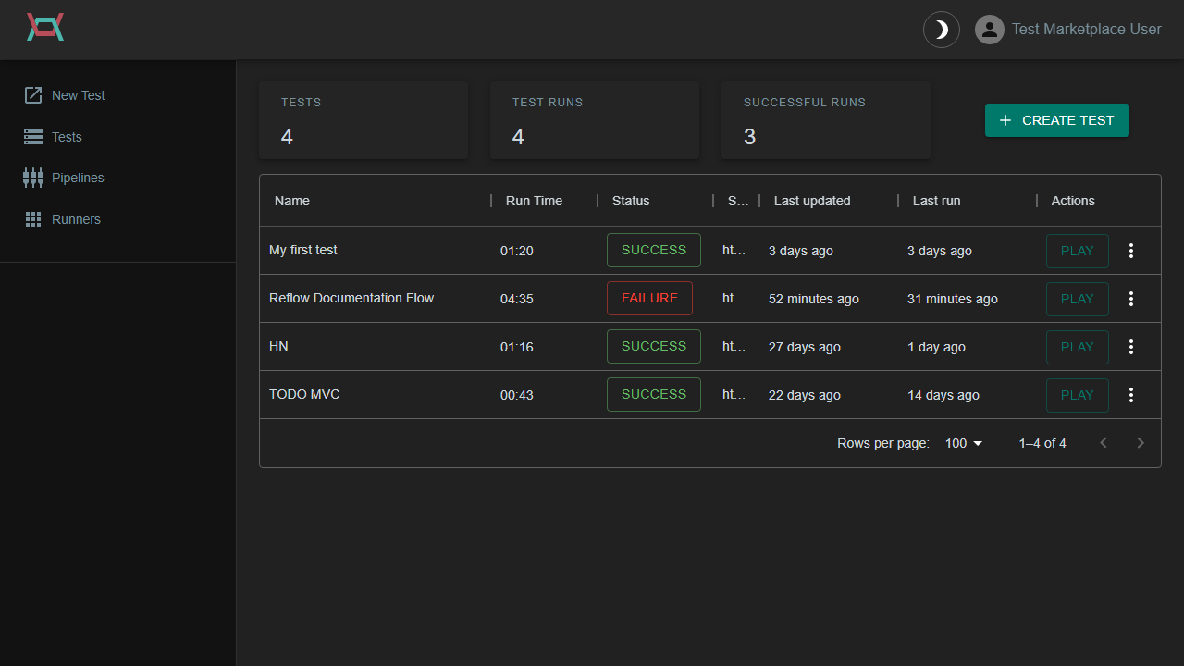The width and height of the screenshot is (1184, 666).
Task: Open the My first test row
Action: click(x=710, y=251)
